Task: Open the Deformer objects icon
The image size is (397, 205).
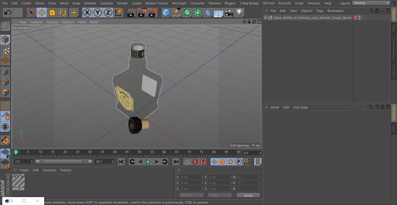Action: pyautogui.click(x=208, y=13)
